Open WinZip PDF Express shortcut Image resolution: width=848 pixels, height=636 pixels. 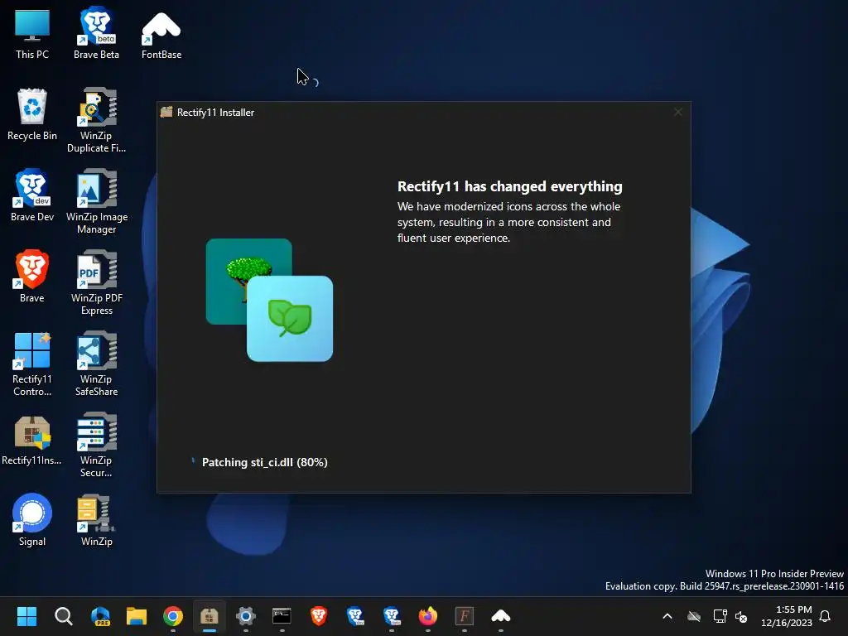[96, 282]
